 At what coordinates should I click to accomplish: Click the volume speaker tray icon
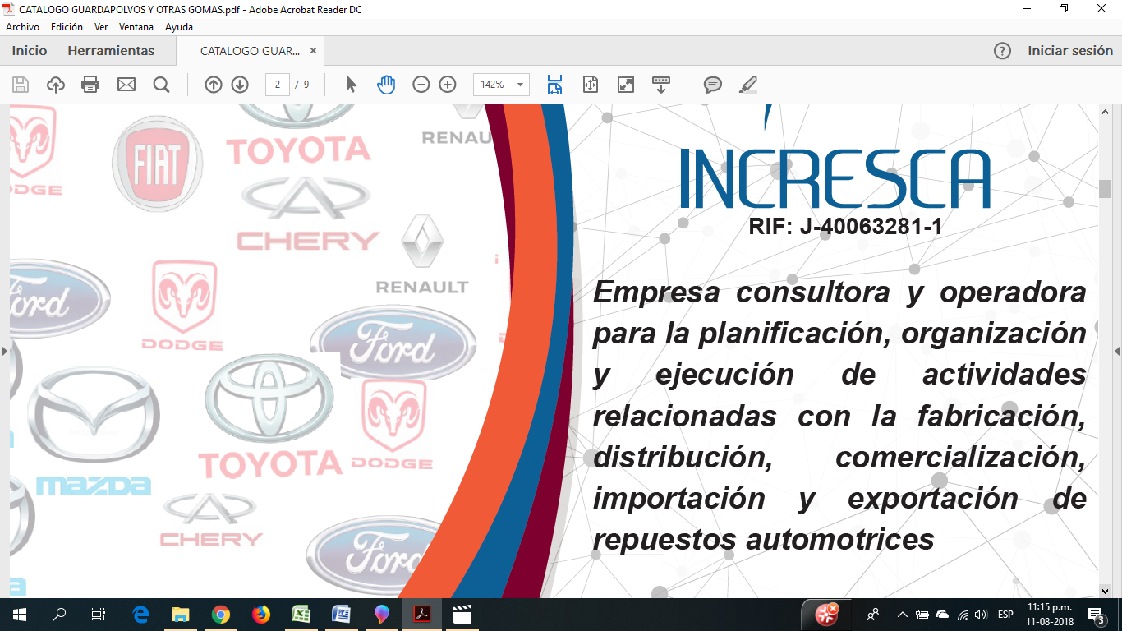click(981, 615)
